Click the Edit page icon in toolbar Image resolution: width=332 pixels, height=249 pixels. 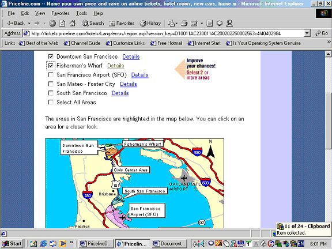point(194,23)
